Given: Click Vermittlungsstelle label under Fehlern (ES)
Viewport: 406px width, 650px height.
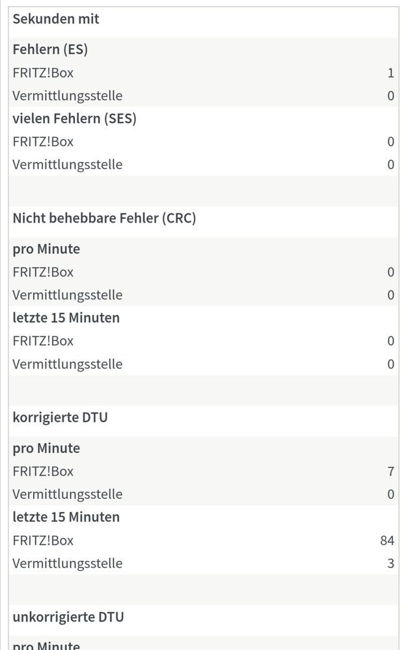Looking at the screenshot, I should pos(67,96).
